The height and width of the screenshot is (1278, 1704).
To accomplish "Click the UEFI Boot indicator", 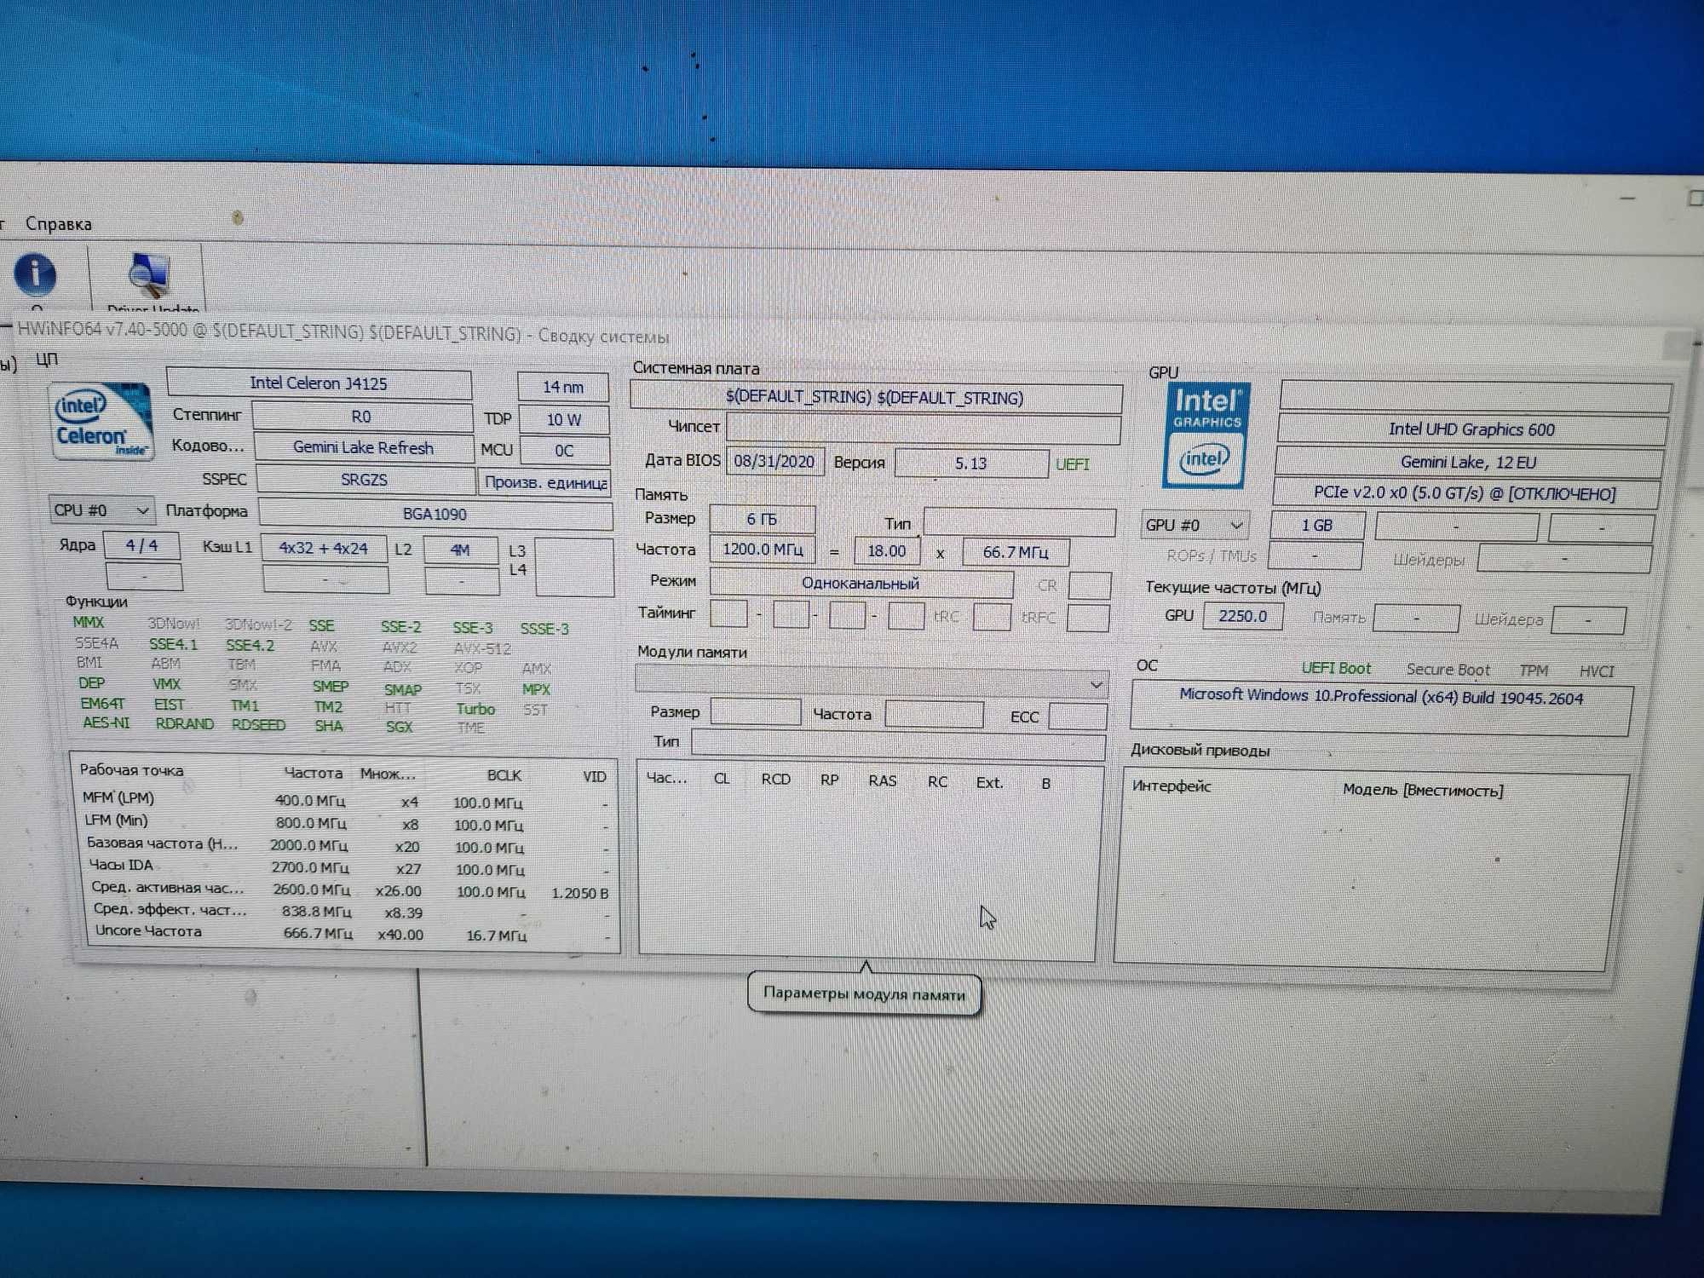I will tap(1336, 669).
